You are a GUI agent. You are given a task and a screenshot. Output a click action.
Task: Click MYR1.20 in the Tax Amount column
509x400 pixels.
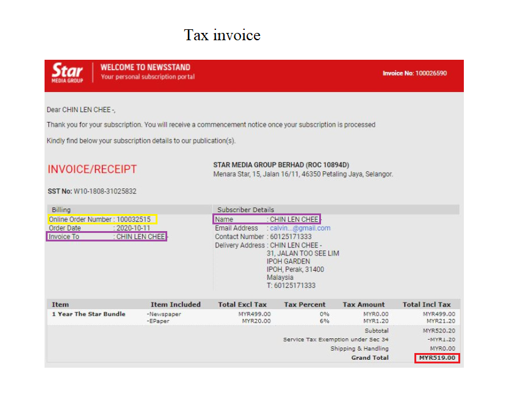(x=375, y=321)
